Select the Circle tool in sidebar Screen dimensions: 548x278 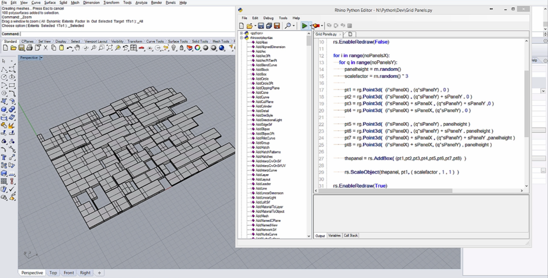click(4, 77)
